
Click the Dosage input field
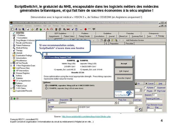pyautogui.click(x=62, y=109)
